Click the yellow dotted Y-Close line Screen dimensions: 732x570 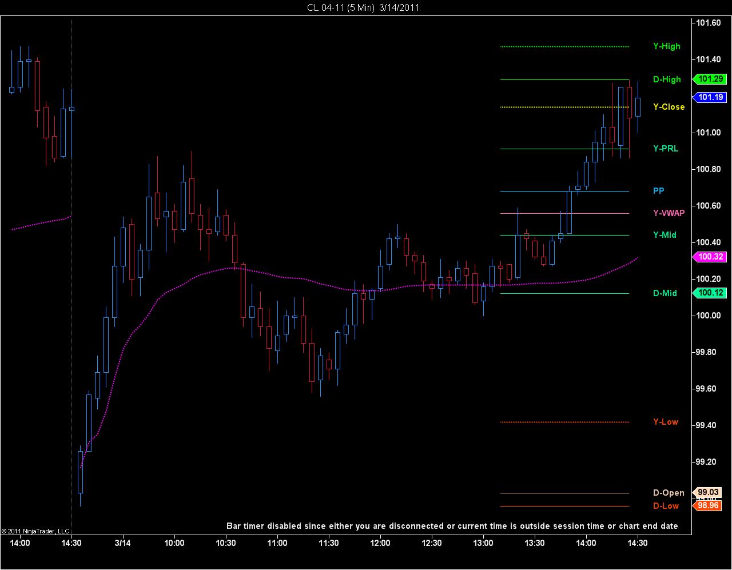[564, 107]
